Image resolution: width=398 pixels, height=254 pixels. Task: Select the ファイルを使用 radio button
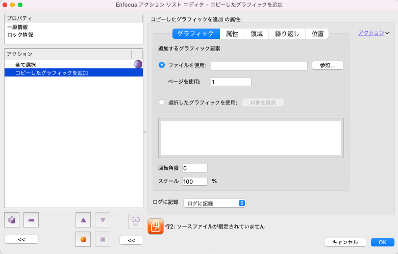pyautogui.click(x=162, y=65)
